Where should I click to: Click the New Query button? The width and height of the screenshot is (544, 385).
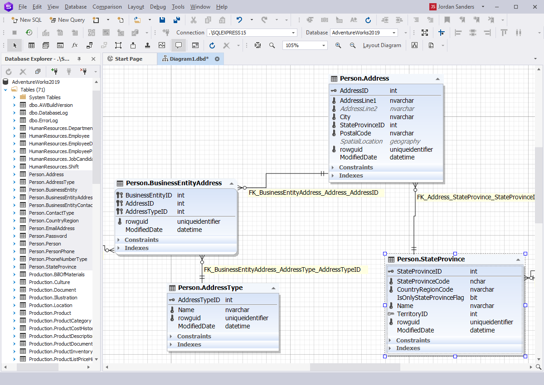coord(67,20)
